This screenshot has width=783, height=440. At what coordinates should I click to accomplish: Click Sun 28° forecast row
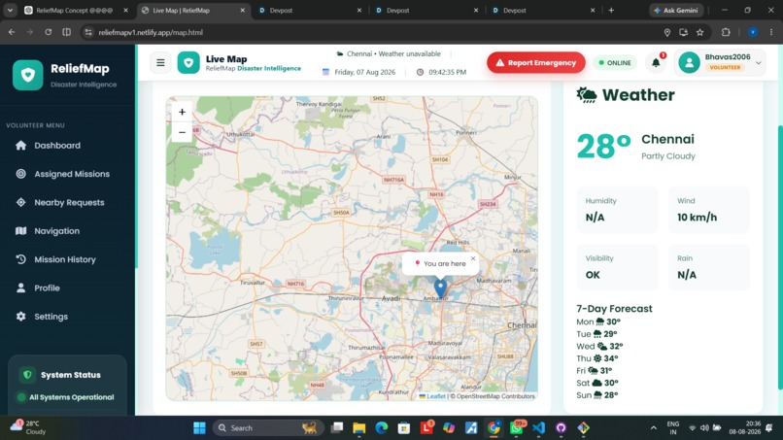click(x=597, y=395)
